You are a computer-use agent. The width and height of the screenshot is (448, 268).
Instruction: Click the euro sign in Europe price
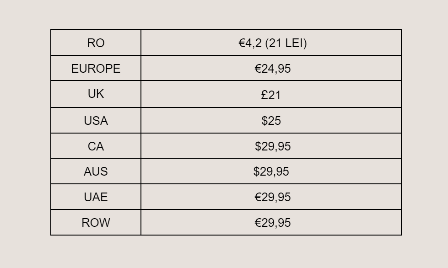(x=258, y=69)
